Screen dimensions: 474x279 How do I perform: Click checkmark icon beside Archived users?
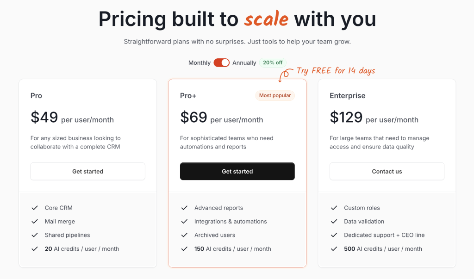[x=184, y=235]
